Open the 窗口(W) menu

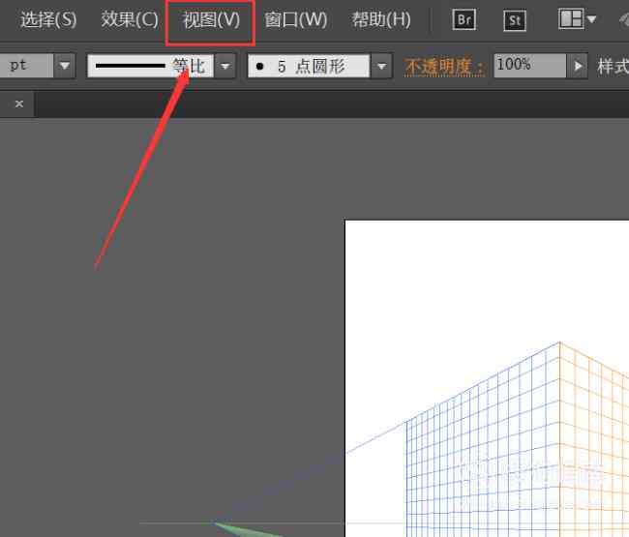pos(296,19)
